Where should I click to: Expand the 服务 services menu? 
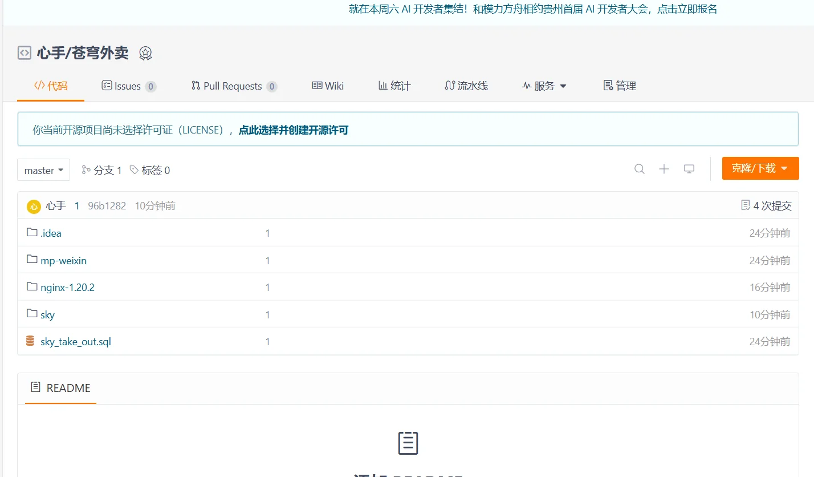[x=544, y=86]
